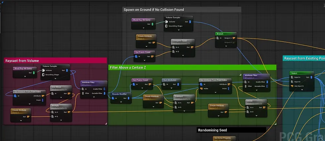
Task: Select the Bounds Modifier node title
Action: pos(119,94)
